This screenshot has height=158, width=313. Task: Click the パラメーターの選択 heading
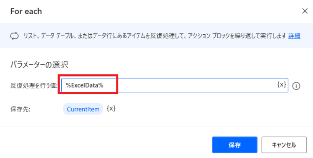click(x=39, y=65)
